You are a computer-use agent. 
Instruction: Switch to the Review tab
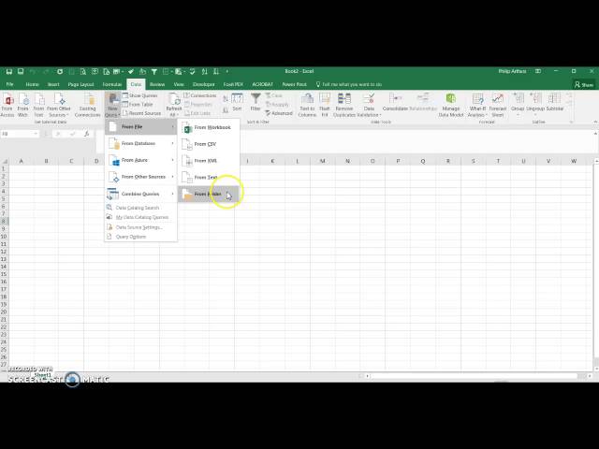click(157, 84)
